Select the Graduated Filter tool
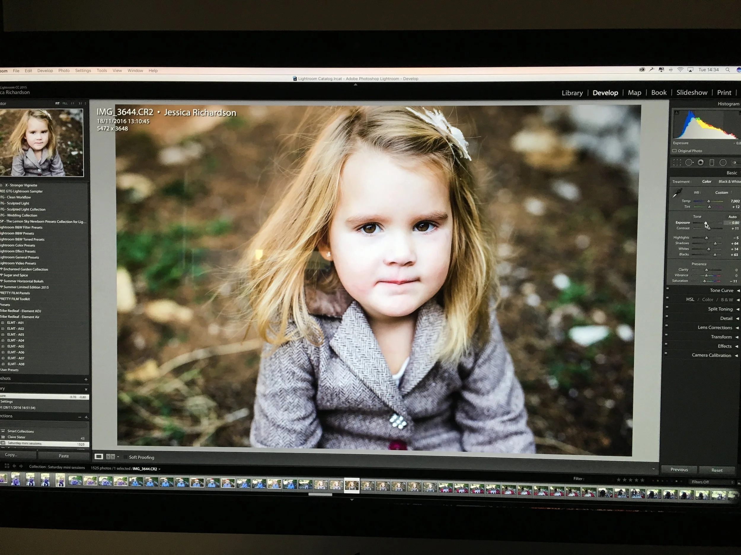The width and height of the screenshot is (741, 555). click(x=712, y=163)
